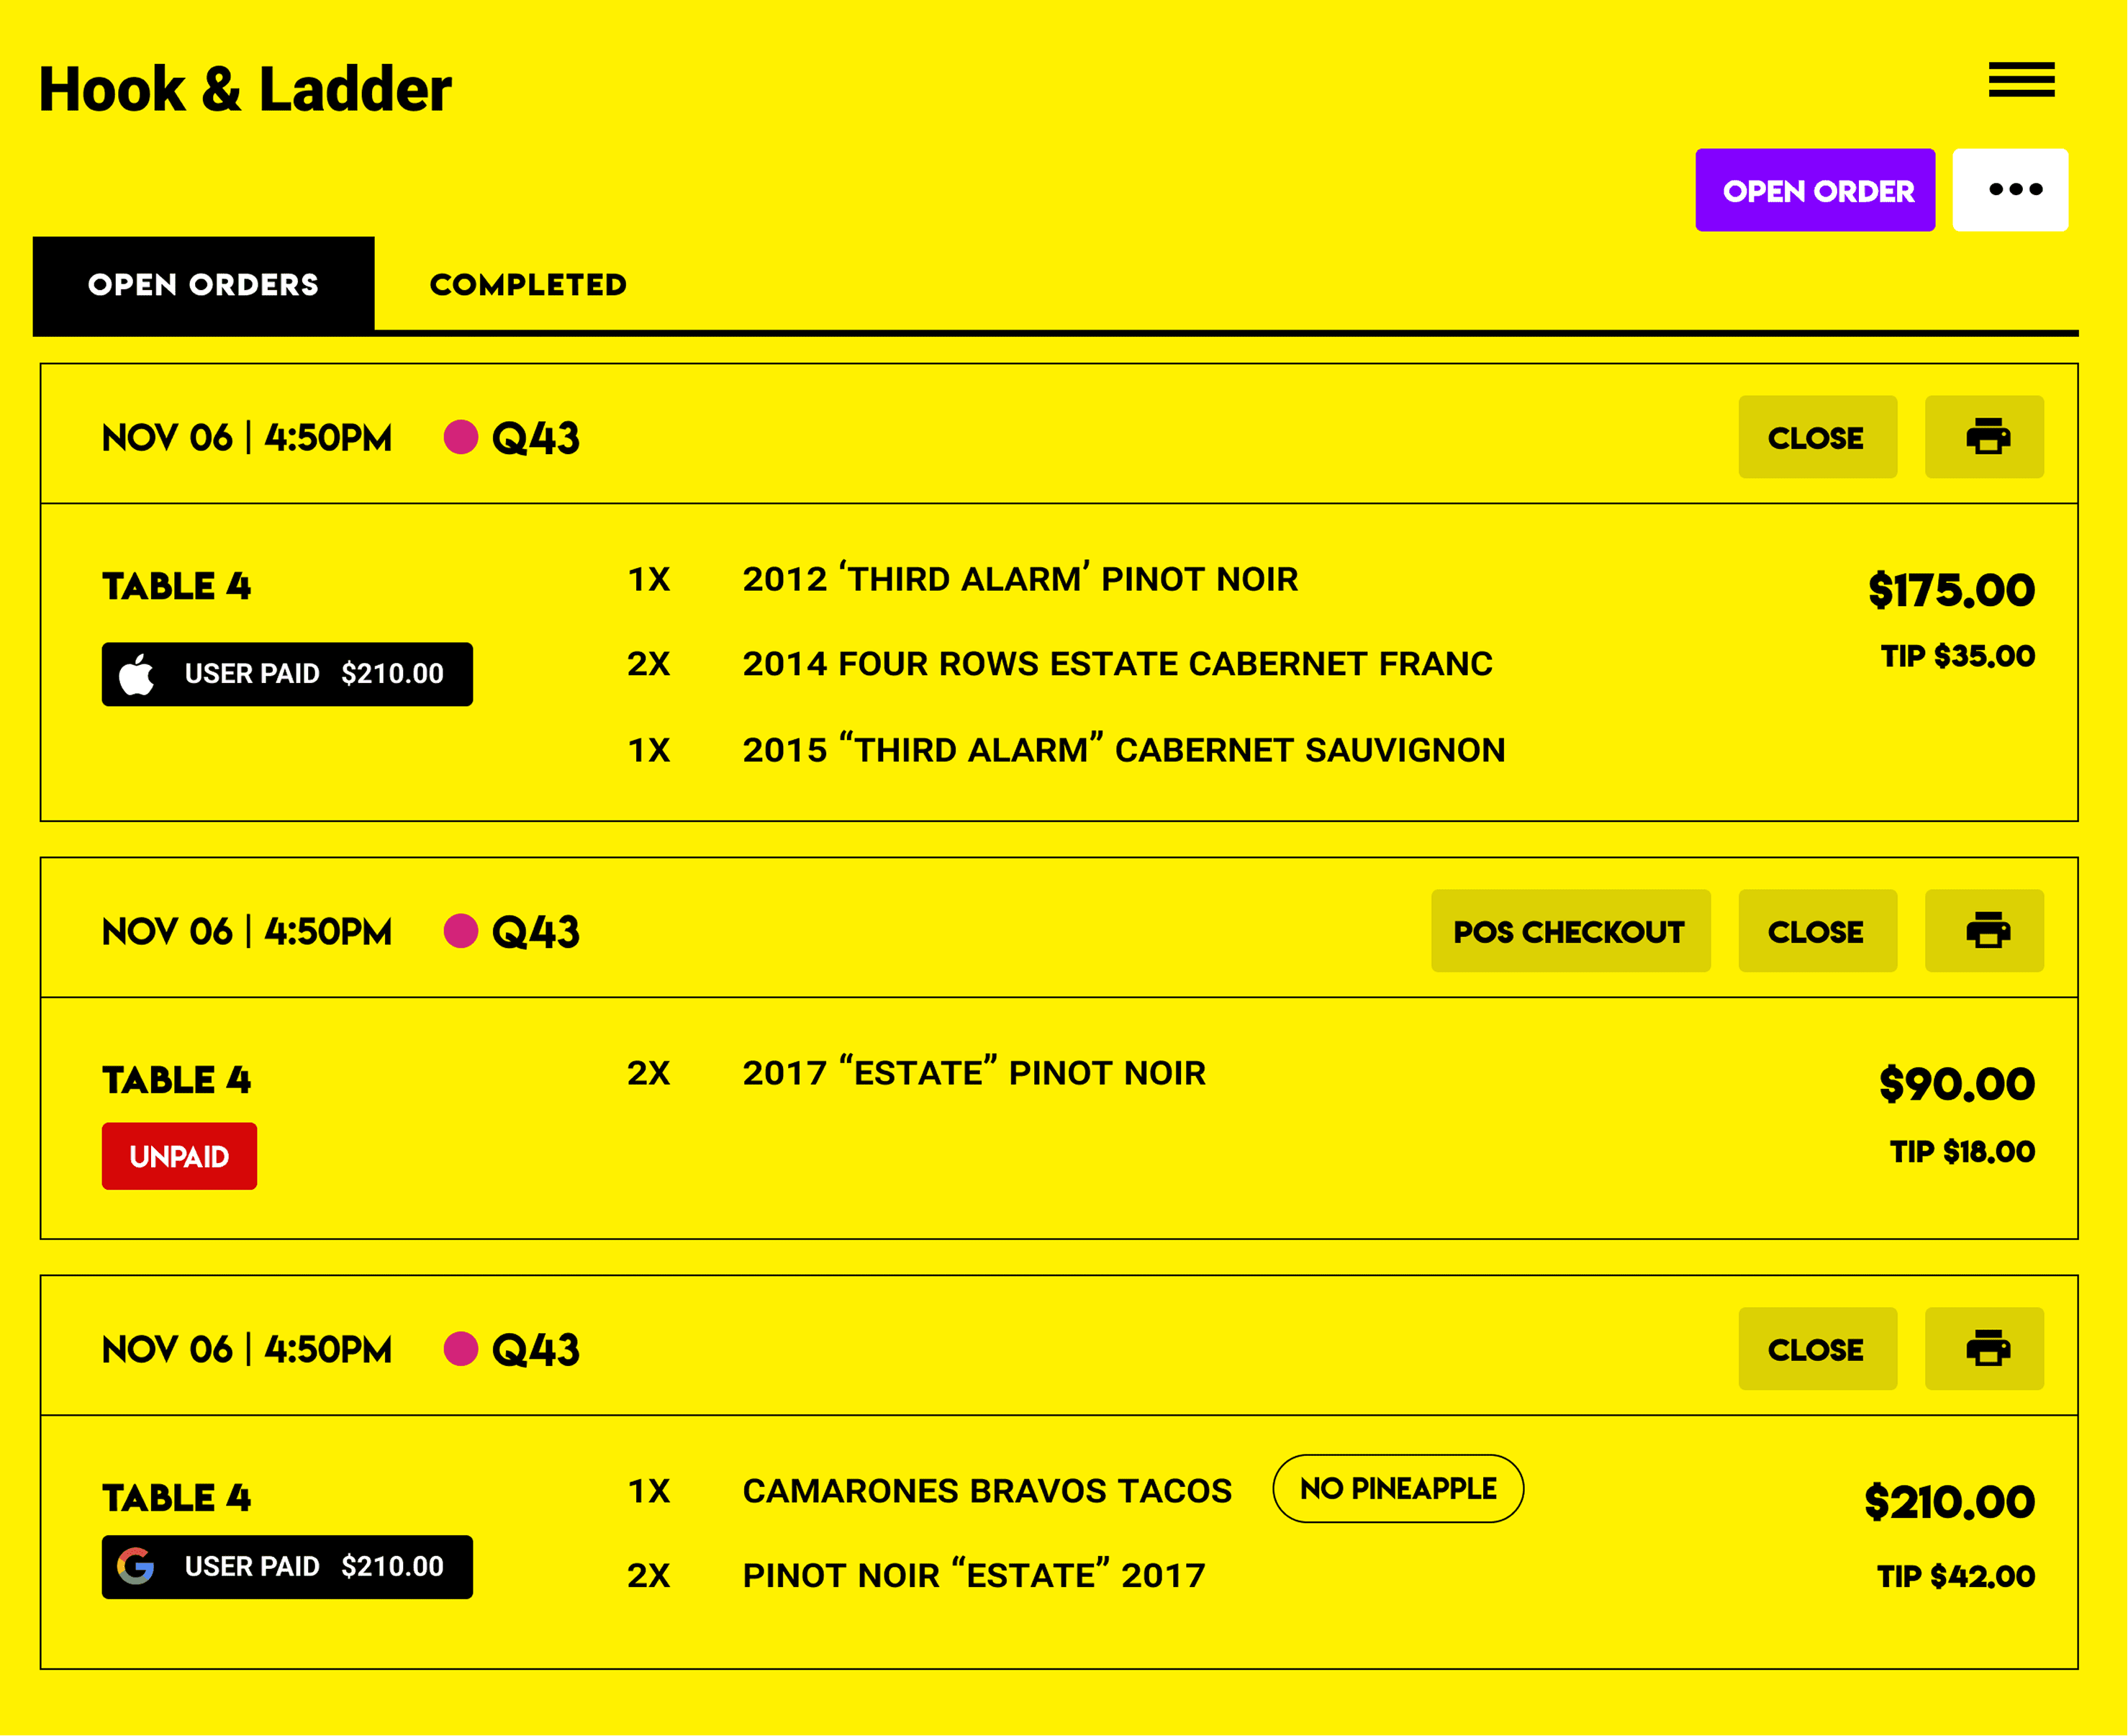
Task: Print the Camarones Bravos Tacos order
Action: click(1984, 1349)
